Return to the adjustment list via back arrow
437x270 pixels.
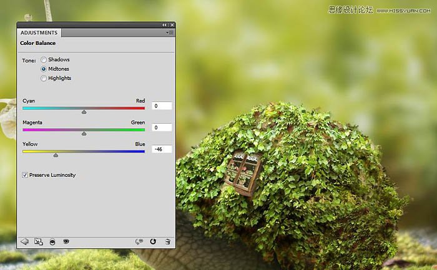point(24,241)
